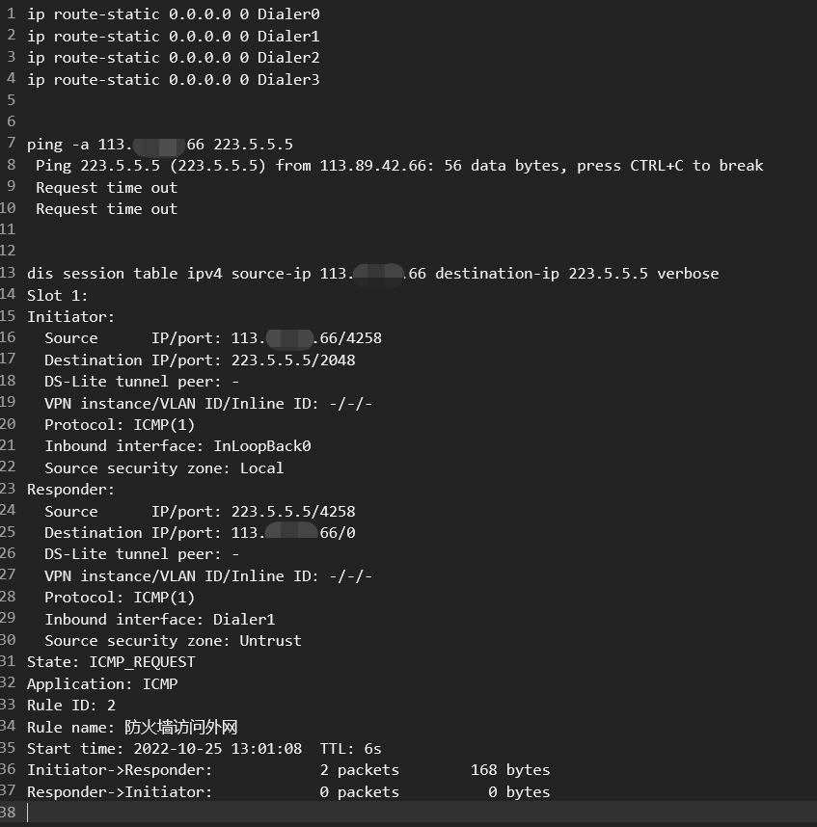The width and height of the screenshot is (817, 827).
Task: Click the 'Slot 1:' text line
Action: point(58,295)
